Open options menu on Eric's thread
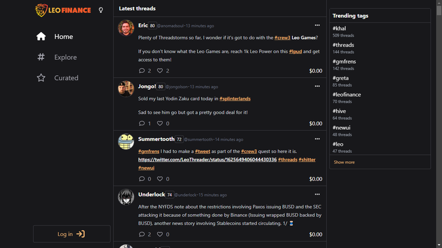This screenshot has width=442, height=248. 317,25
